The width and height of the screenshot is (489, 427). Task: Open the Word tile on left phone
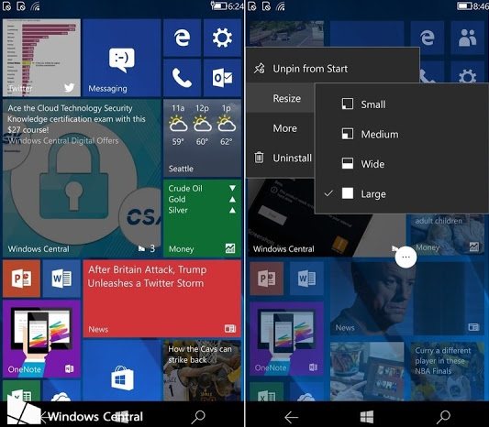[x=61, y=279]
